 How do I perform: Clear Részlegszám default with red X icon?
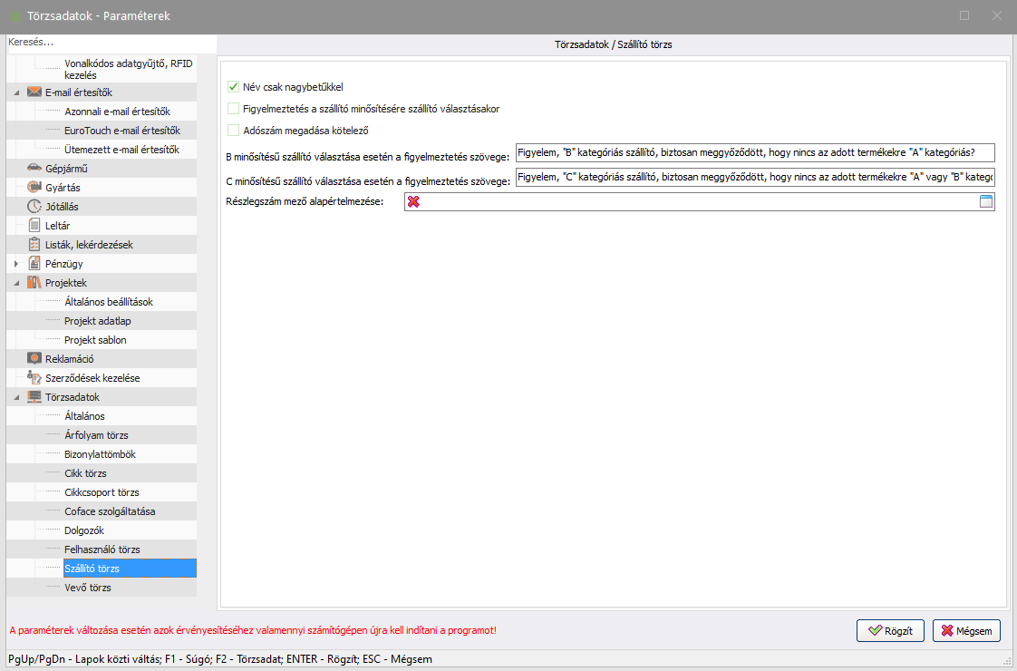413,201
